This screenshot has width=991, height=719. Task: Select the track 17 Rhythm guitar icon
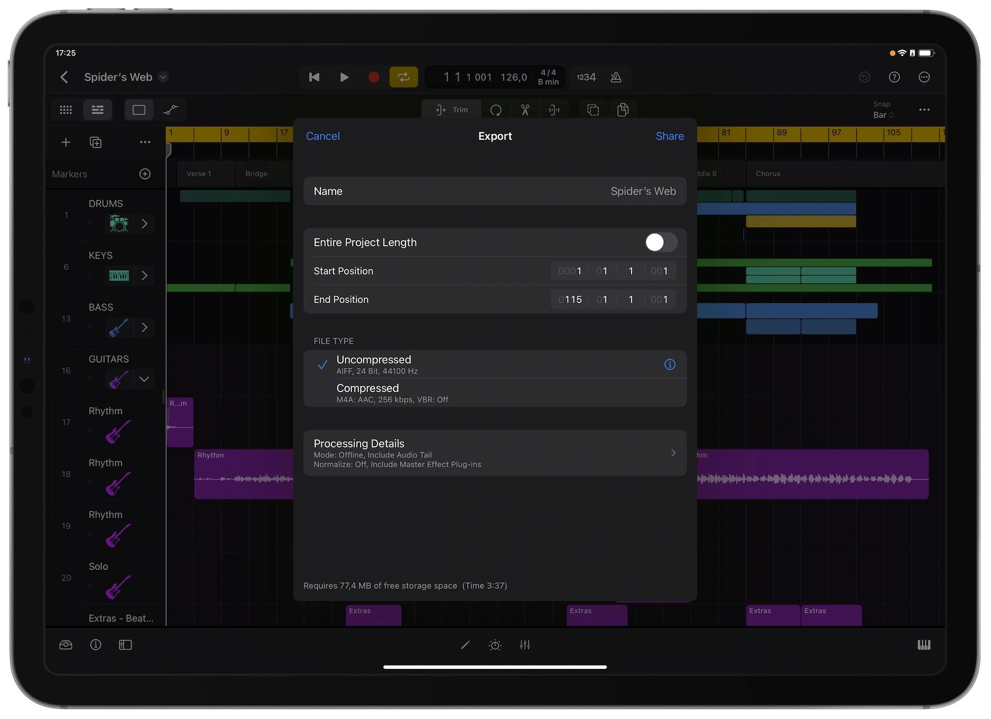click(x=118, y=432)
